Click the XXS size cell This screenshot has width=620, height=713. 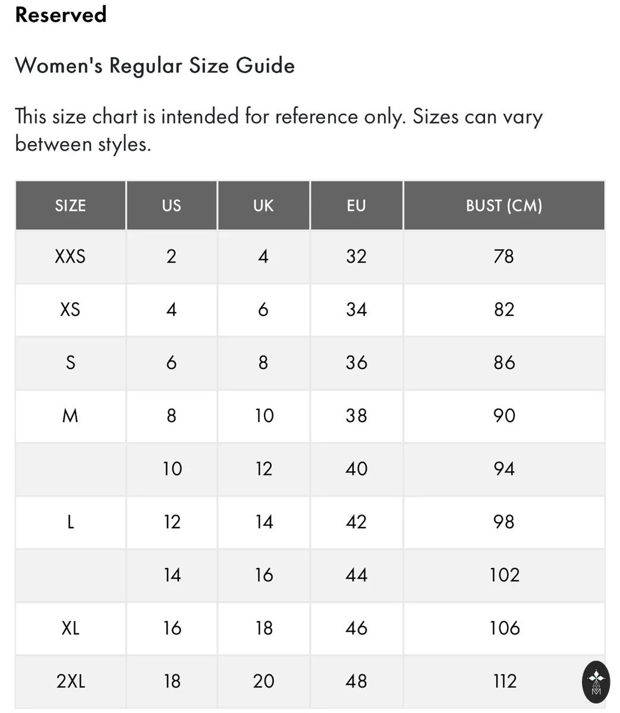71,257
